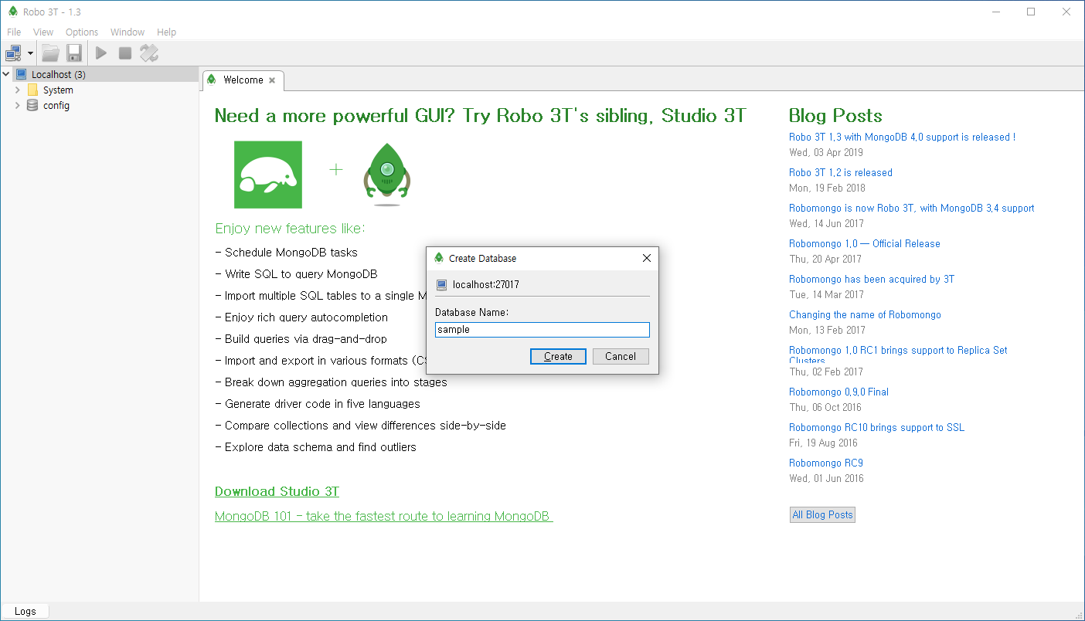Collapse the Localhost (3) tree node
This screenshot has width=1085, height=621.
pos(6,75)
